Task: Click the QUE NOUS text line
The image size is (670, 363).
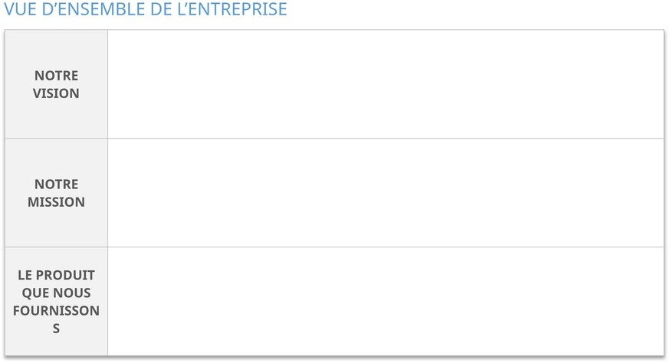Action: click(x=57, y=293)
